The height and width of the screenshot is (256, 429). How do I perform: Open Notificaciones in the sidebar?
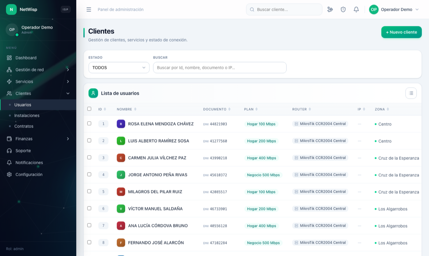click(x=38, y=163)
